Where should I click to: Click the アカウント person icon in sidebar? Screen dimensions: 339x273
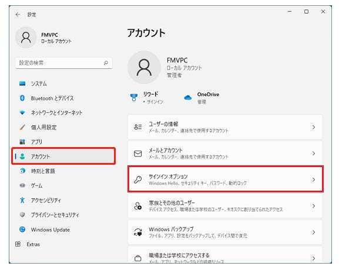coord(22,157)
